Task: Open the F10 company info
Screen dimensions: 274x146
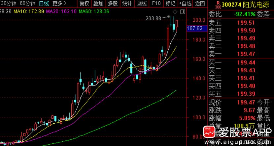Action: coord(156,3)
